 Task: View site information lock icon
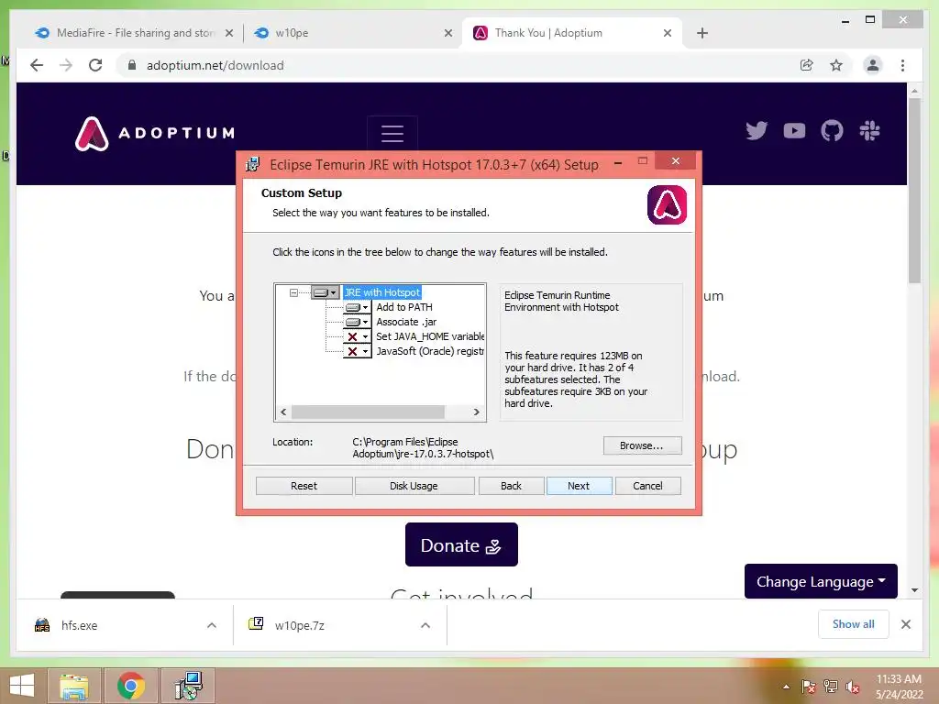(132, 65)
